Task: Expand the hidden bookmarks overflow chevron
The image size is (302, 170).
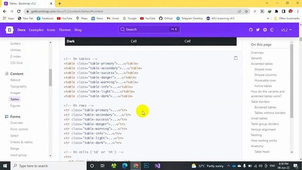Action: tap(268, 18)
